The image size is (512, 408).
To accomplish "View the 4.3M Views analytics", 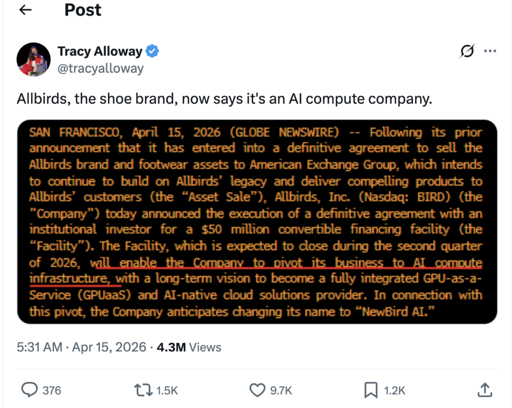I will tap(189, 347).
